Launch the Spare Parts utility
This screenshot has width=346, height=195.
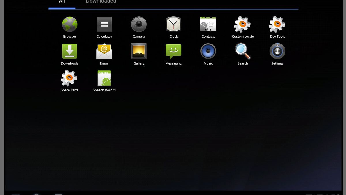click(69, 78)
